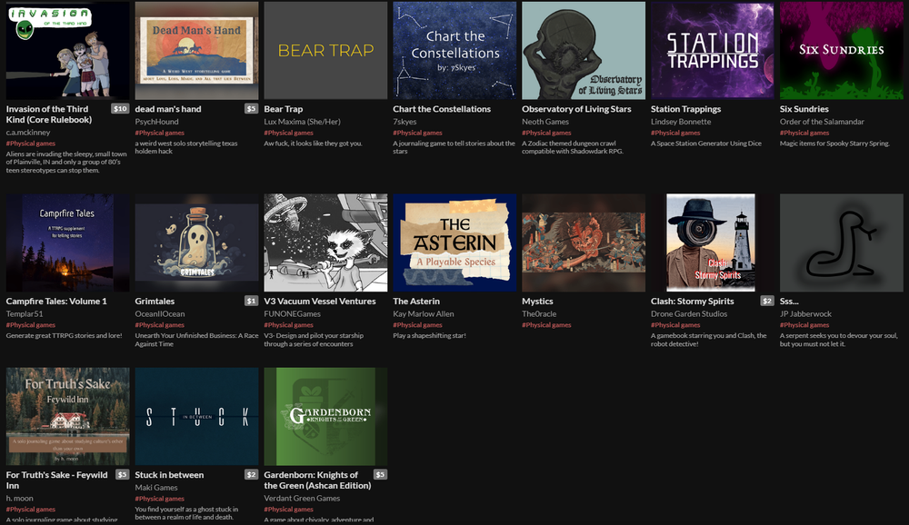909x525 pixels.
Task: Visit author Neoth Games profile
Action: [544, 122]
